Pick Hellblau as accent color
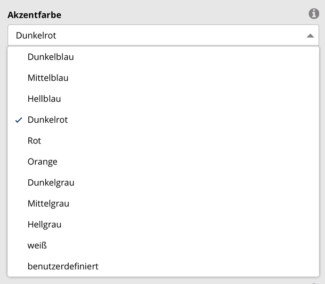 pyautogui.click(x=163, y=99)
